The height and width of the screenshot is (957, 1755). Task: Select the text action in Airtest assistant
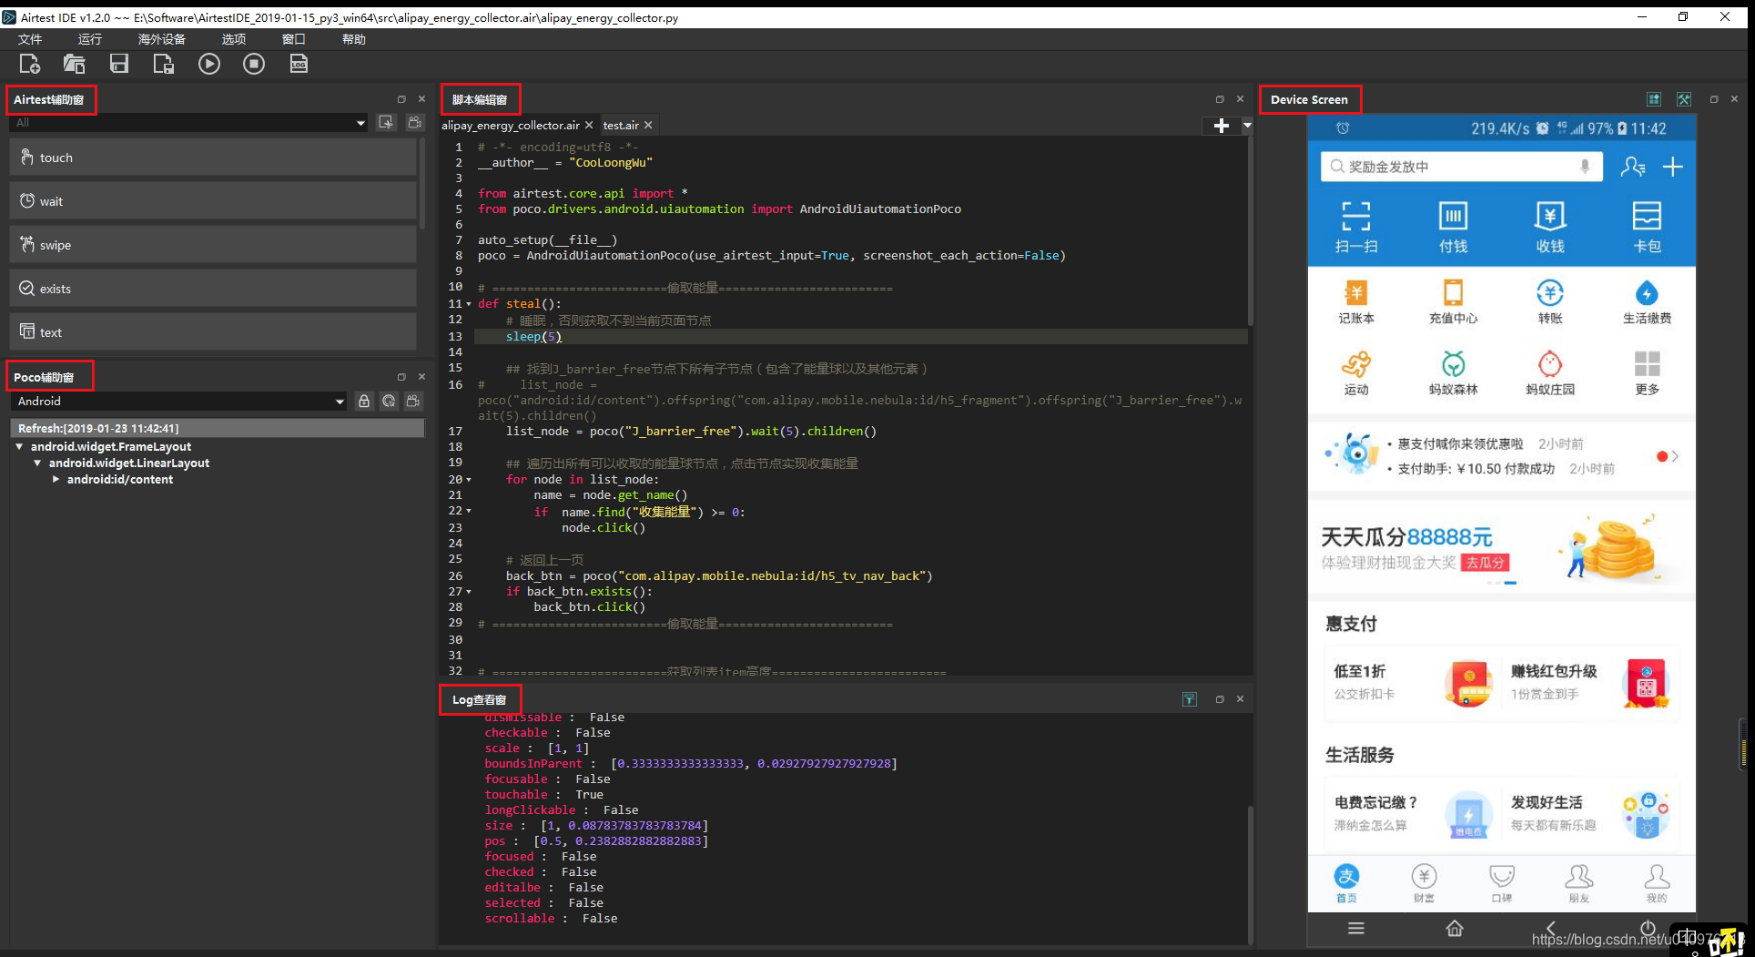click(x=213, y=332)
